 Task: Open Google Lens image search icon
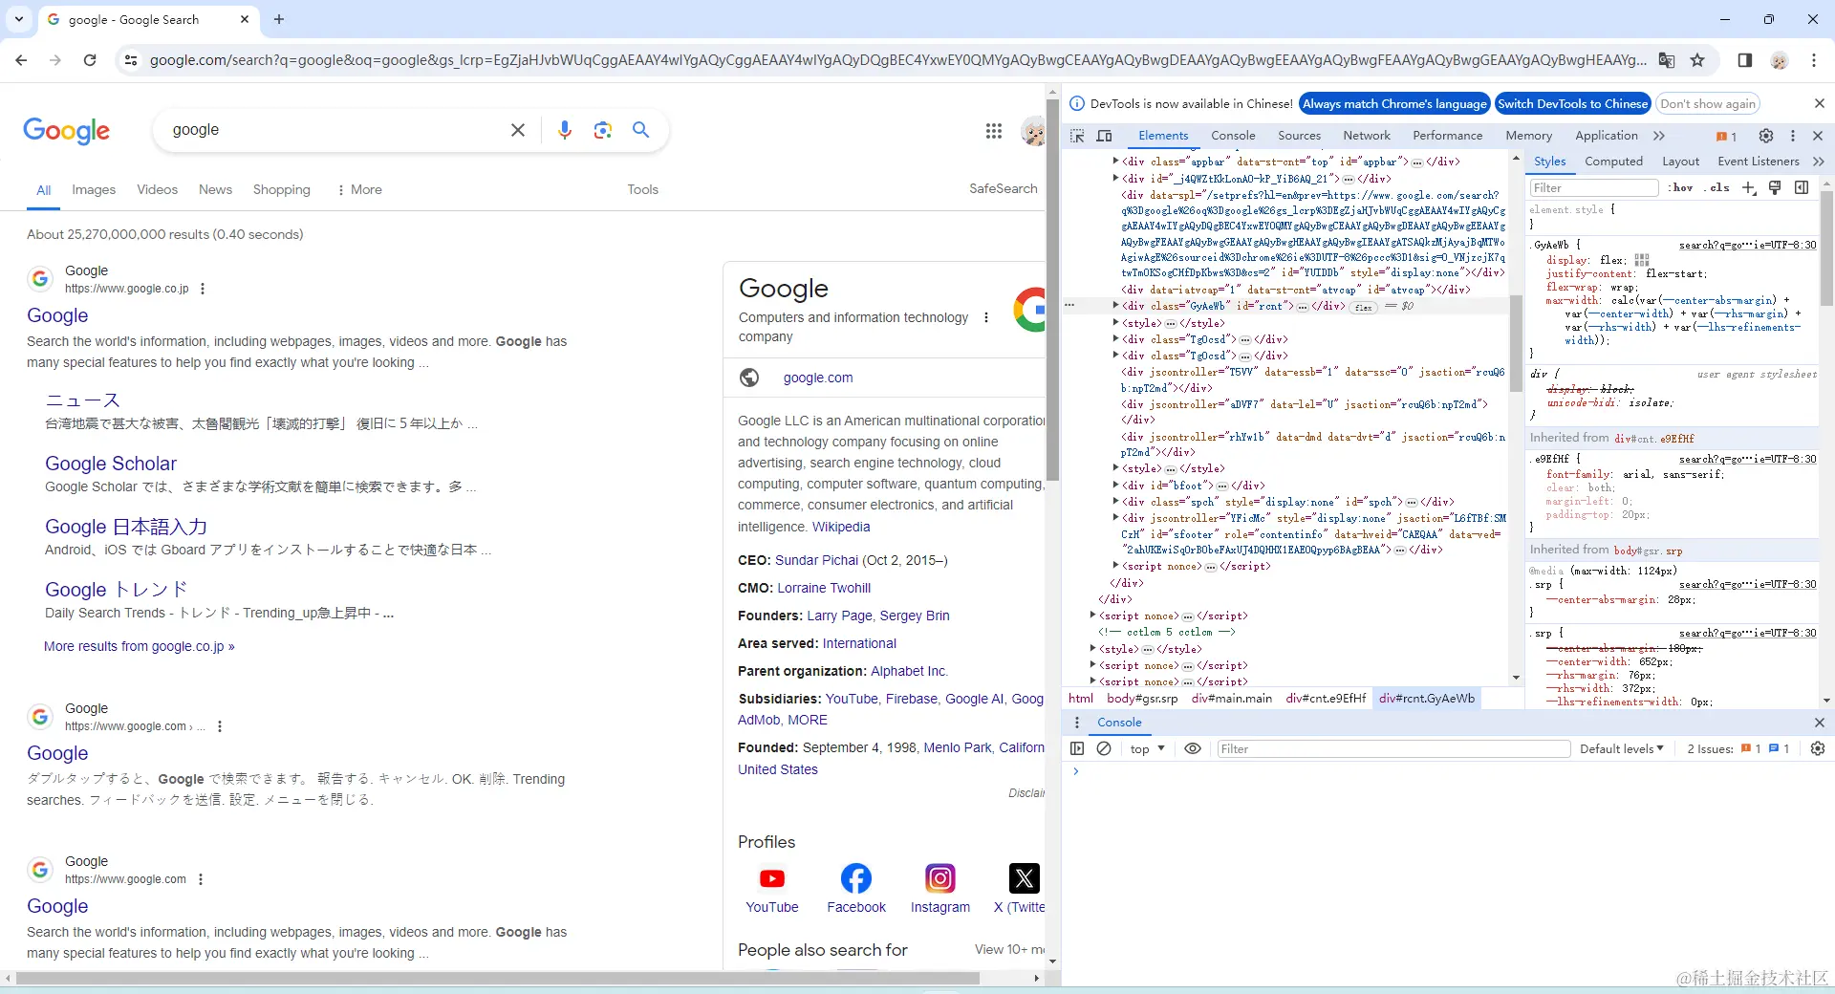(x=602, y=130)
